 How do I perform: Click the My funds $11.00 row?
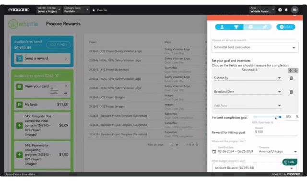[x=42, y=105]
